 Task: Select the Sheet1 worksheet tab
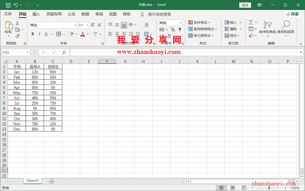pyautogui.click(x=32, y=181)
